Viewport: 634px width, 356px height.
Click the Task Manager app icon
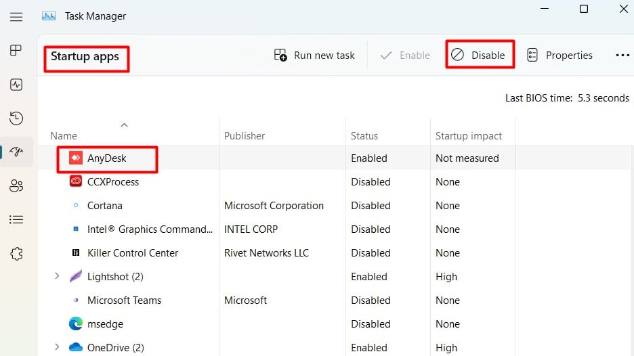49,16
